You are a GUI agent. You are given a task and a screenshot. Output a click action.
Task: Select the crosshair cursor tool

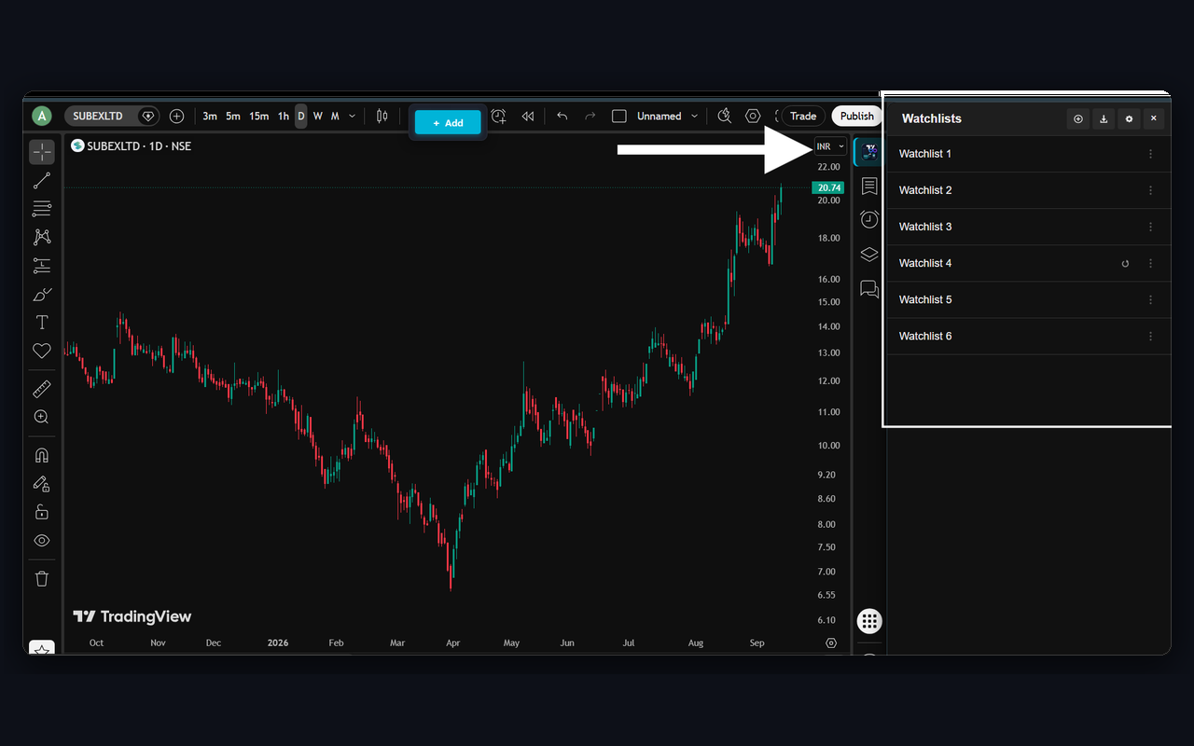(42, 152)
